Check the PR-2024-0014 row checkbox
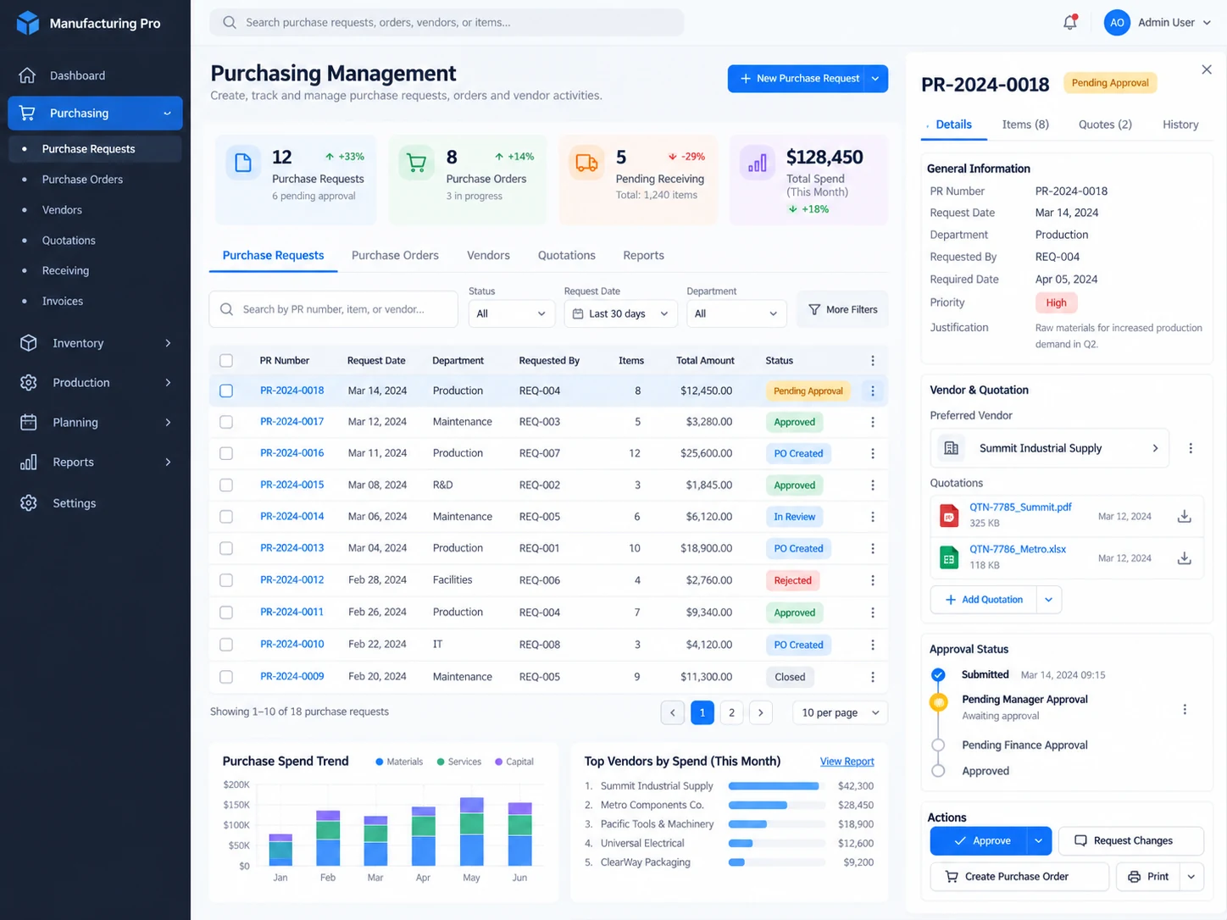The height and width of the screenshot is (920, 1227). (226, 517)
